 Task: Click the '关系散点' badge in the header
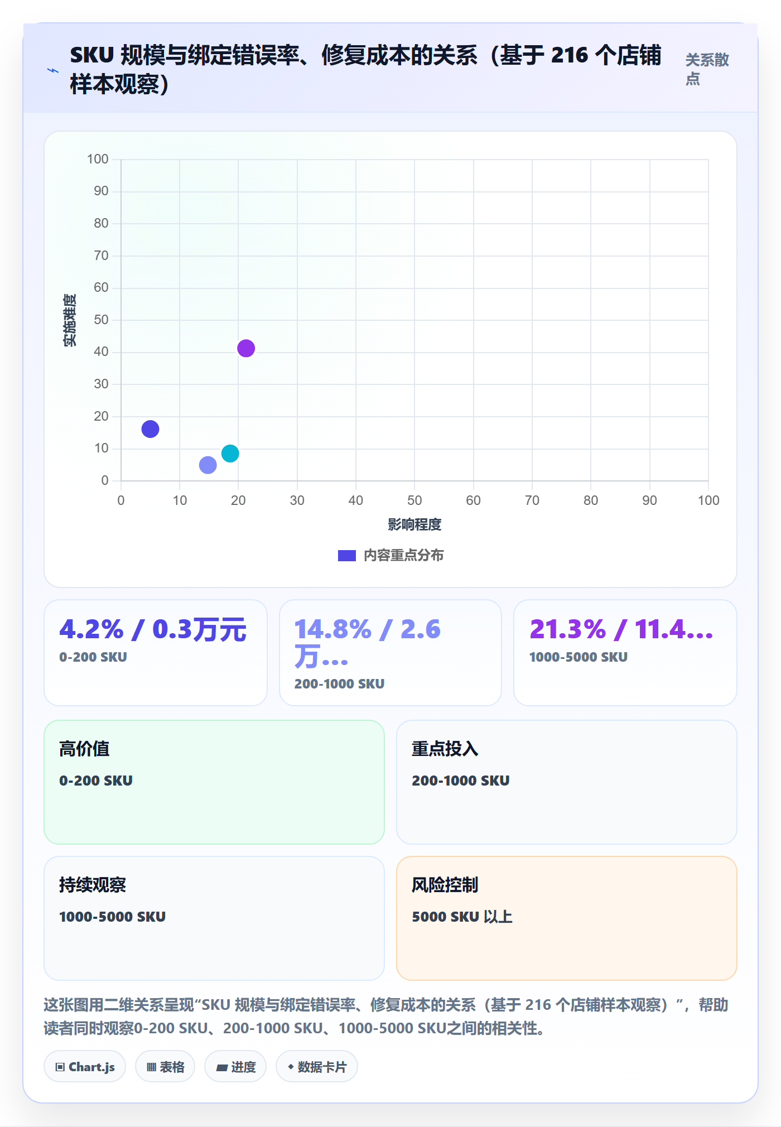point(707,69)
